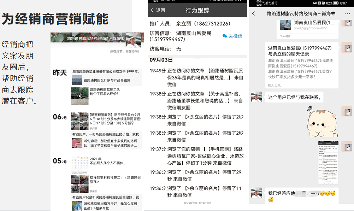This screenshot has width=354, height=211.
Task: Tap the 昨天 date label in Moments
Action: 60,73
